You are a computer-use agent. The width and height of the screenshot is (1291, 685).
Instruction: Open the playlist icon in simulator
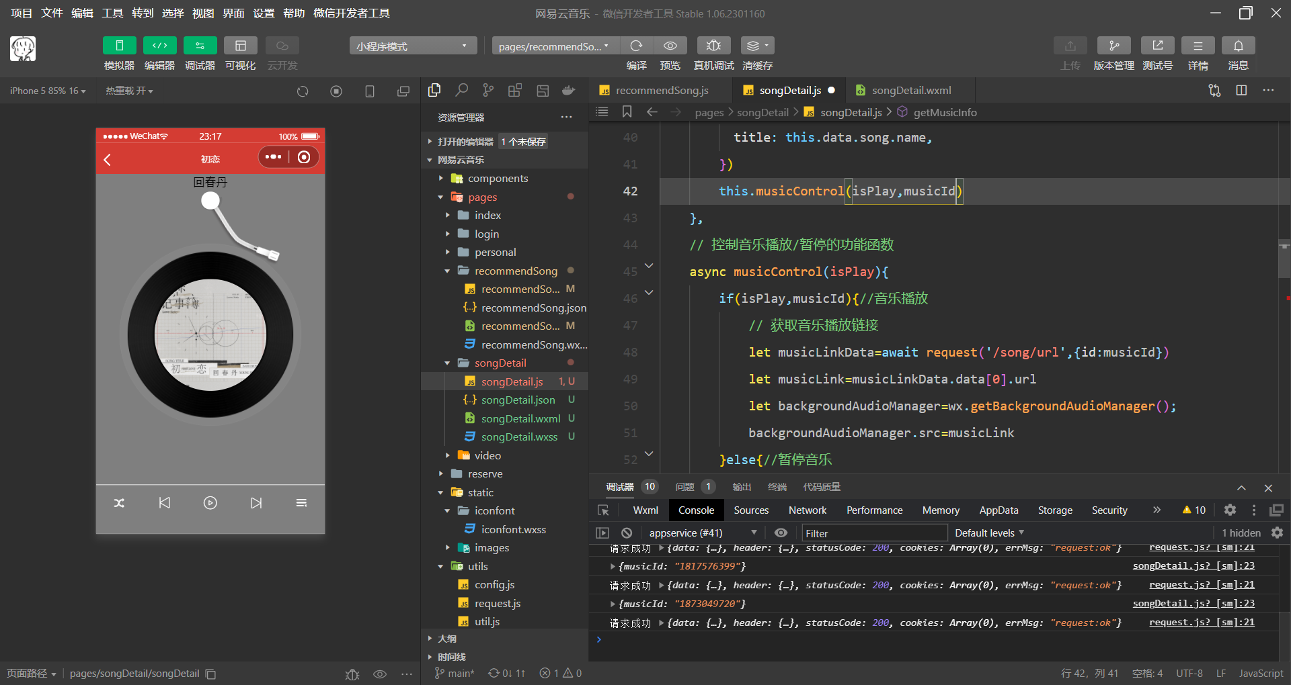pyautogui.click(x=301, y=503)
